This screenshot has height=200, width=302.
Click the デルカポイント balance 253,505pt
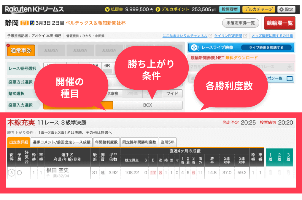[204, 9]
